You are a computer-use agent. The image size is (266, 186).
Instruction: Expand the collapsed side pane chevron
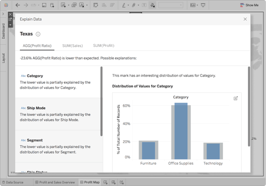click(3, 14)
